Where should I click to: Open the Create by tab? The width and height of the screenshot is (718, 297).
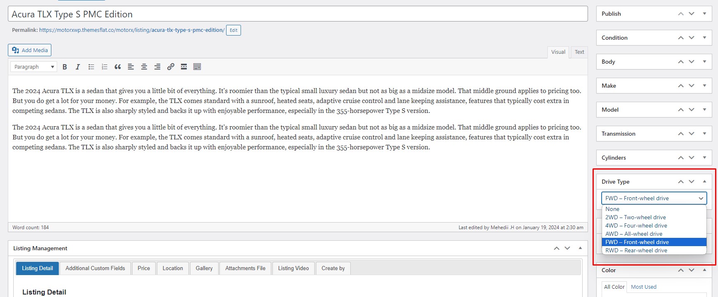pyautogui.click(x=333, y=268)
